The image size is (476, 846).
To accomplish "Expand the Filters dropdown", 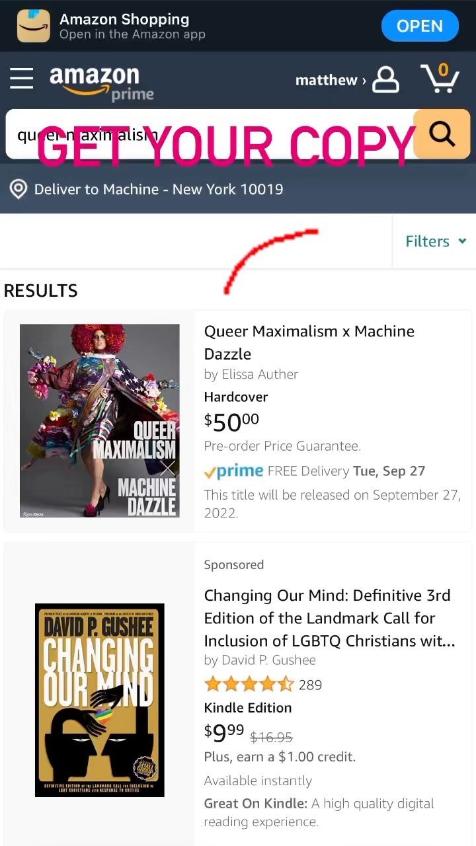I will pyautogui.click(x=435, y=241).
